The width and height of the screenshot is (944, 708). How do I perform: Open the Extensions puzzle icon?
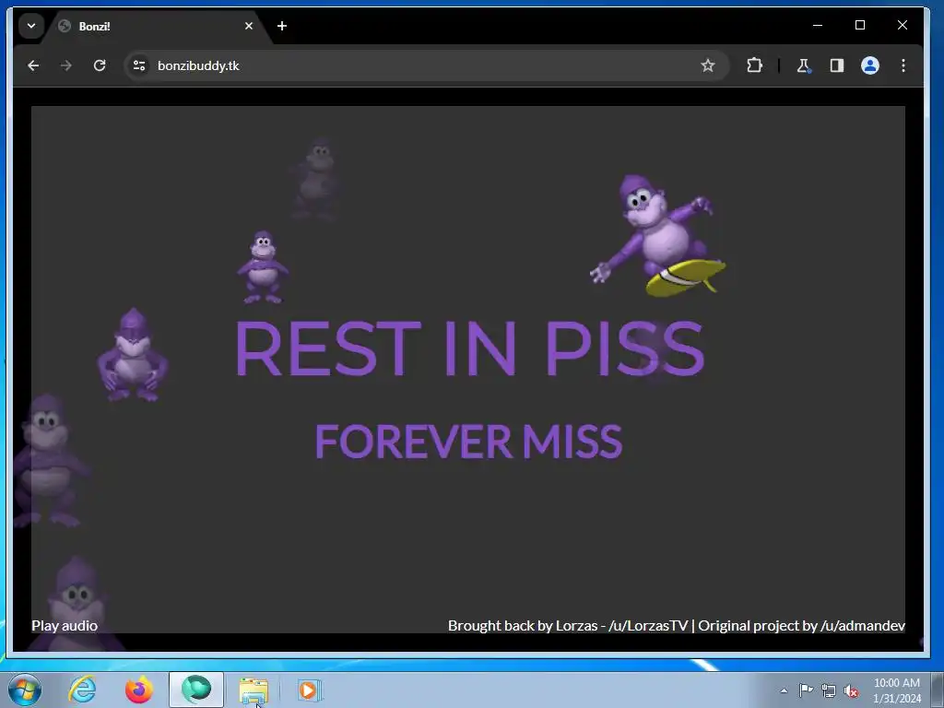click(754, 65)
